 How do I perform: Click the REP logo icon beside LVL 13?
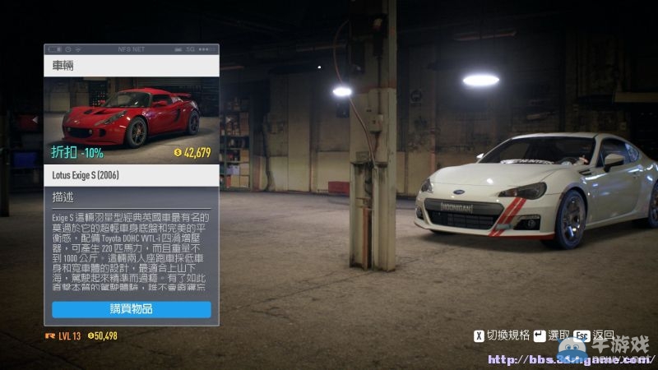(x=50, y=335)
